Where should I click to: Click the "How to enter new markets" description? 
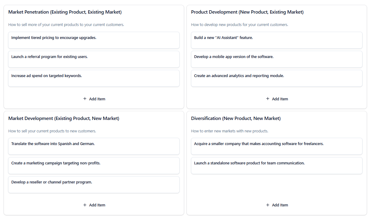pos(229,131)
